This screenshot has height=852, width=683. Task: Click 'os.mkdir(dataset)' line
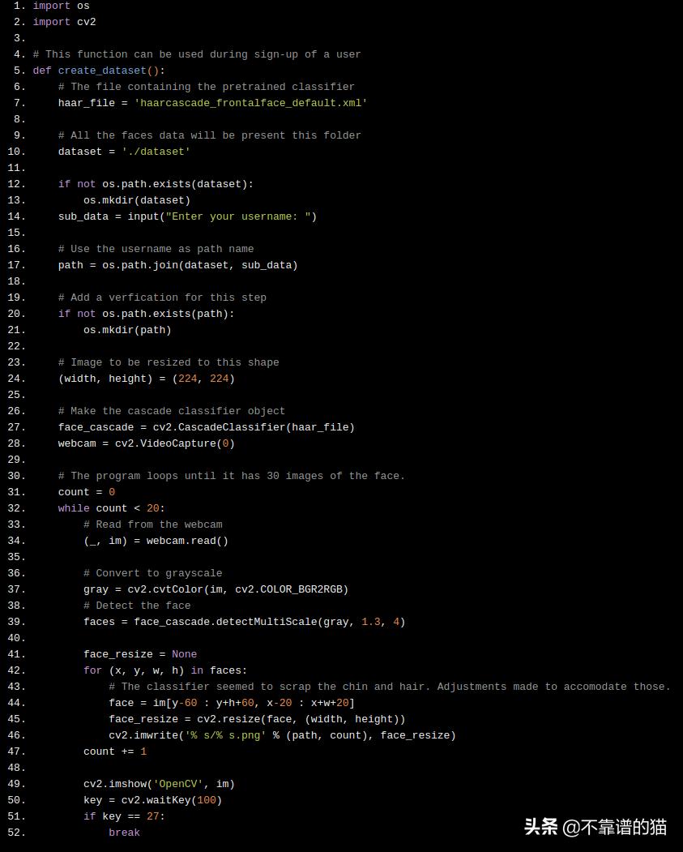137,200
